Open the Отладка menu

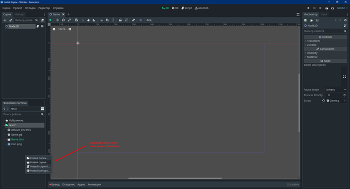[x=30, y=8]
